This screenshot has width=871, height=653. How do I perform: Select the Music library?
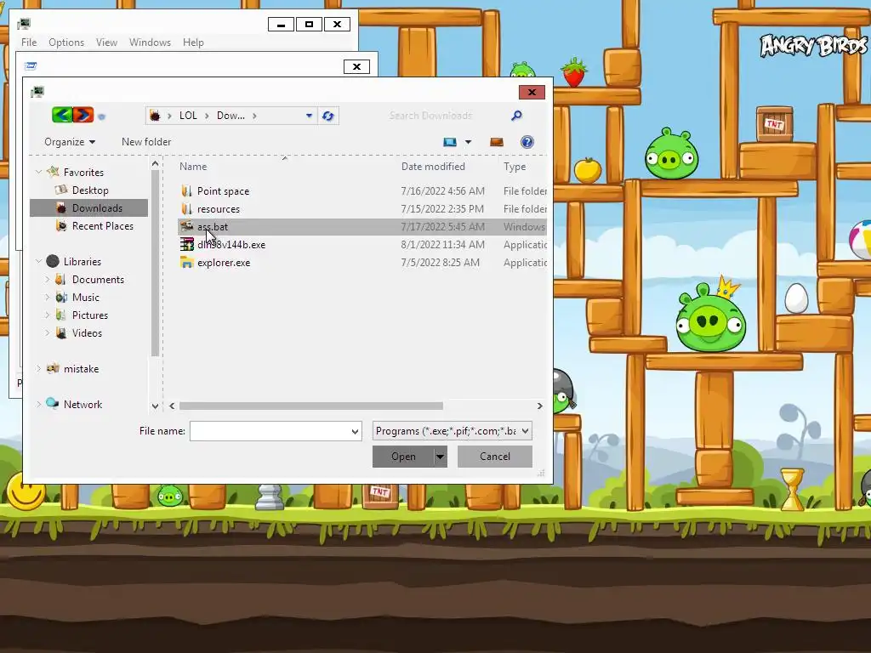[x=86, y=297]
